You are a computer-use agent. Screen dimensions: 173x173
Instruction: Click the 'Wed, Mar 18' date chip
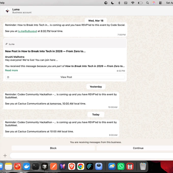[x=96, y=21]
